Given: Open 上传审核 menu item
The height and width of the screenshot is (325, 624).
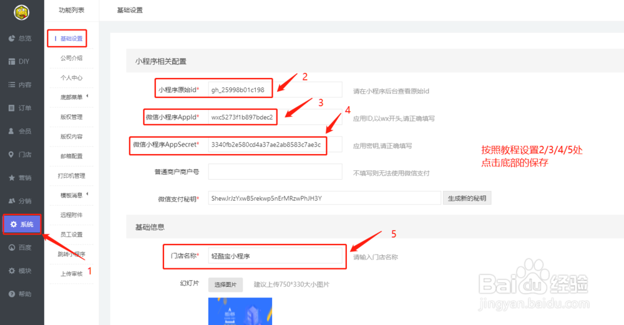Looking at the screenshot, I should [x=71, y=274].
